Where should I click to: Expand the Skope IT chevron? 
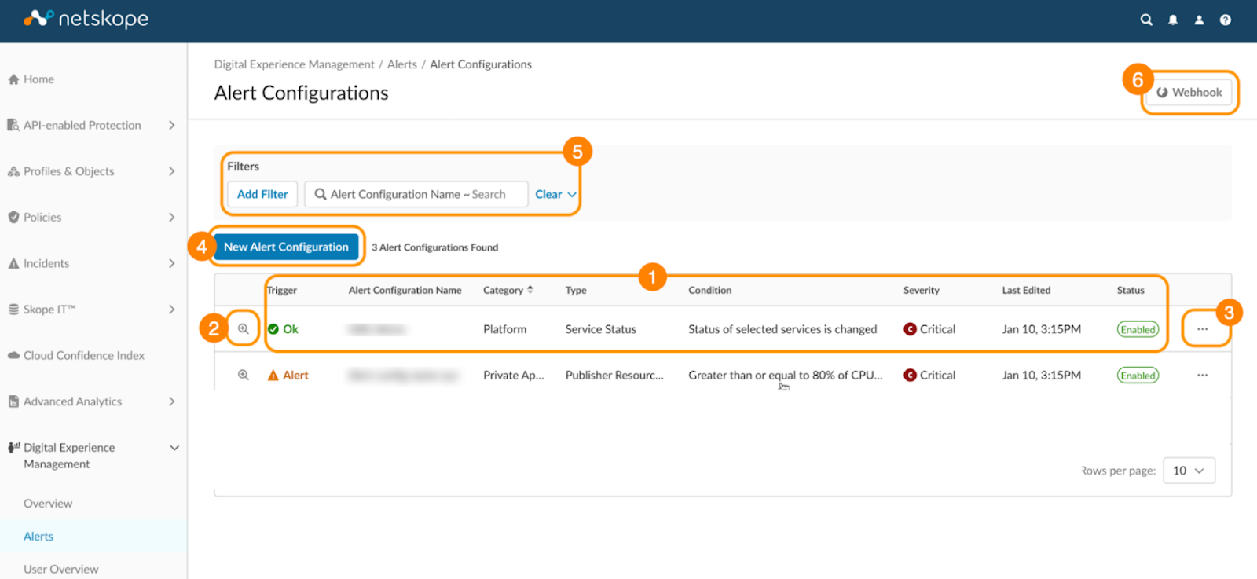(172, 310)
